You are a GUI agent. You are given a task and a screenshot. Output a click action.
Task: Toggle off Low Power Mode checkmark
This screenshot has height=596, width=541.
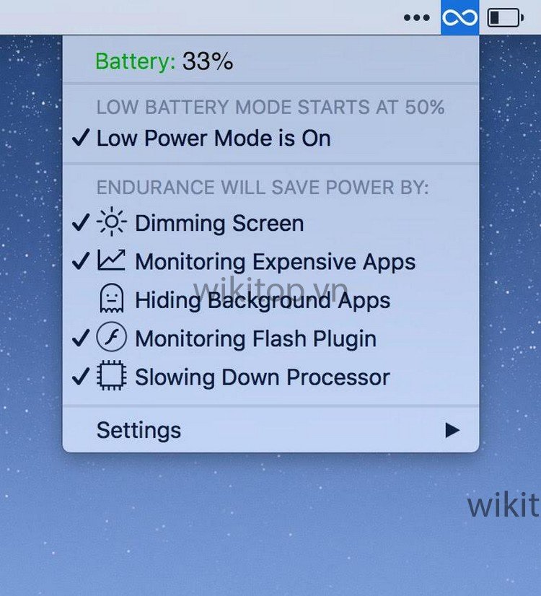(81, 137)
